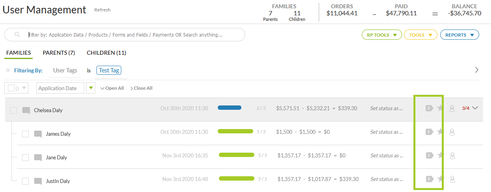Click the Refresh link
This screenshot has width=491, height=192.
tap(102, 10)
